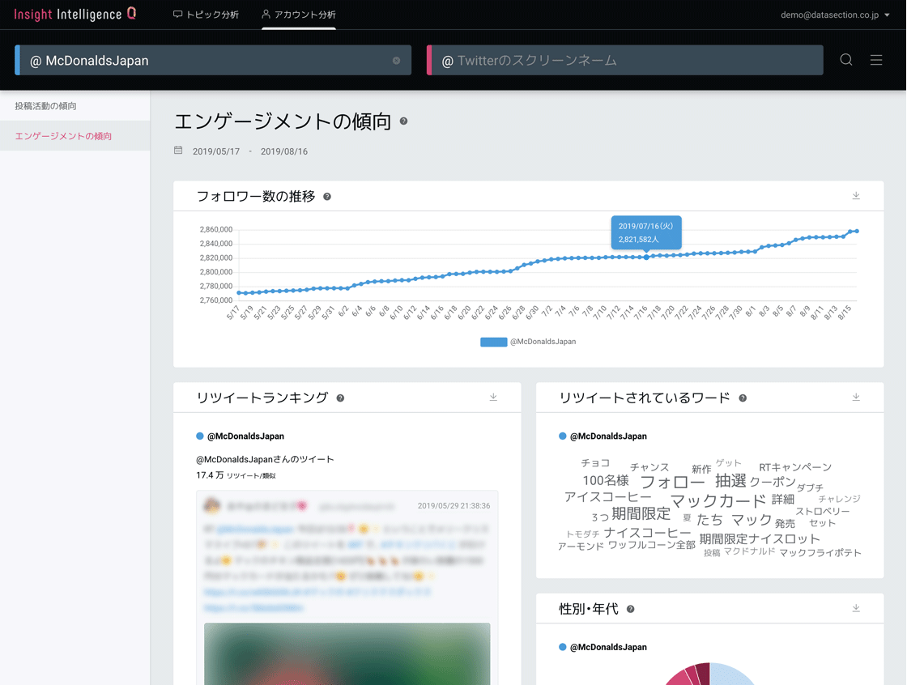The width and height of the screenshot is (907, 685).
Task: Open help icon beside 性別・年代
Action: pos(631,609)
